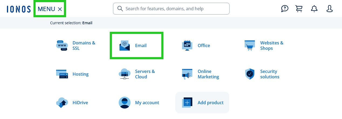
Task: Click the Security solutions shield icon
Action: pyautogui.click(x=250, y=74)
